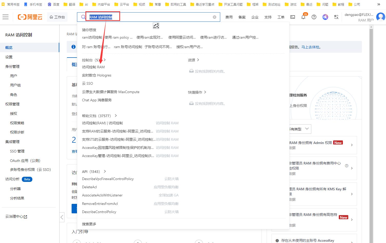This screenshot has width=386, height=243.
Task: Click the search magnifier icon
Action: pyautogui.click(x=83, y=17)
